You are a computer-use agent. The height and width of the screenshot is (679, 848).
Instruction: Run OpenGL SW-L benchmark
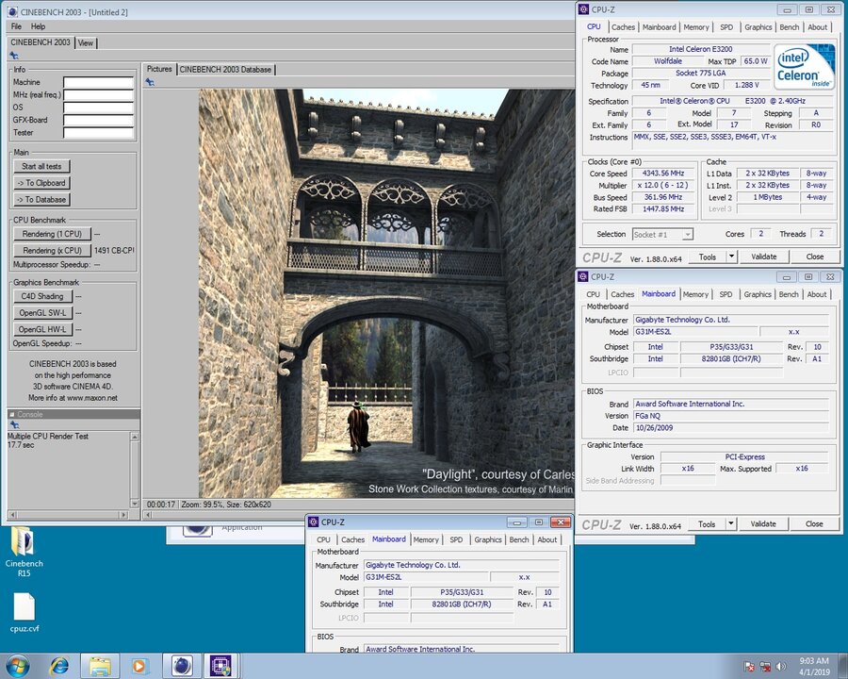42,312
